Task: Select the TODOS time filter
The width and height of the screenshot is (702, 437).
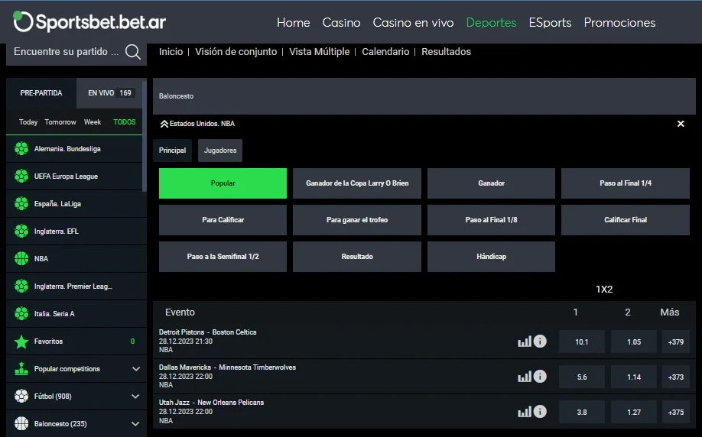Action: [x=124, y=122]
